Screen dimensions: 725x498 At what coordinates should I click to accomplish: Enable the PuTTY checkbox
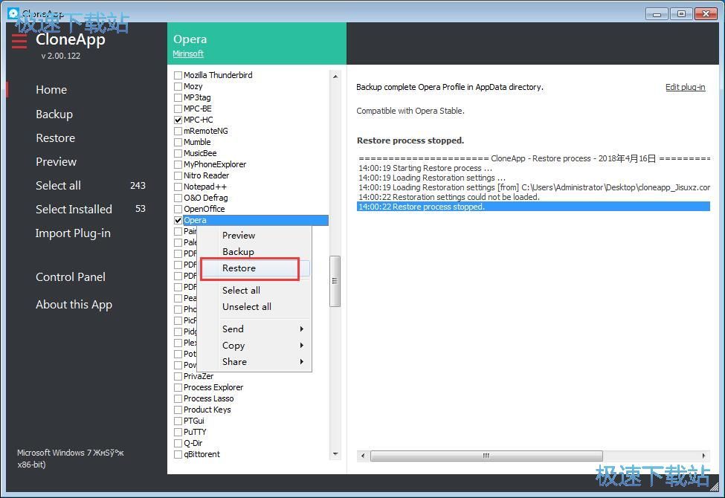click(178, 432)
